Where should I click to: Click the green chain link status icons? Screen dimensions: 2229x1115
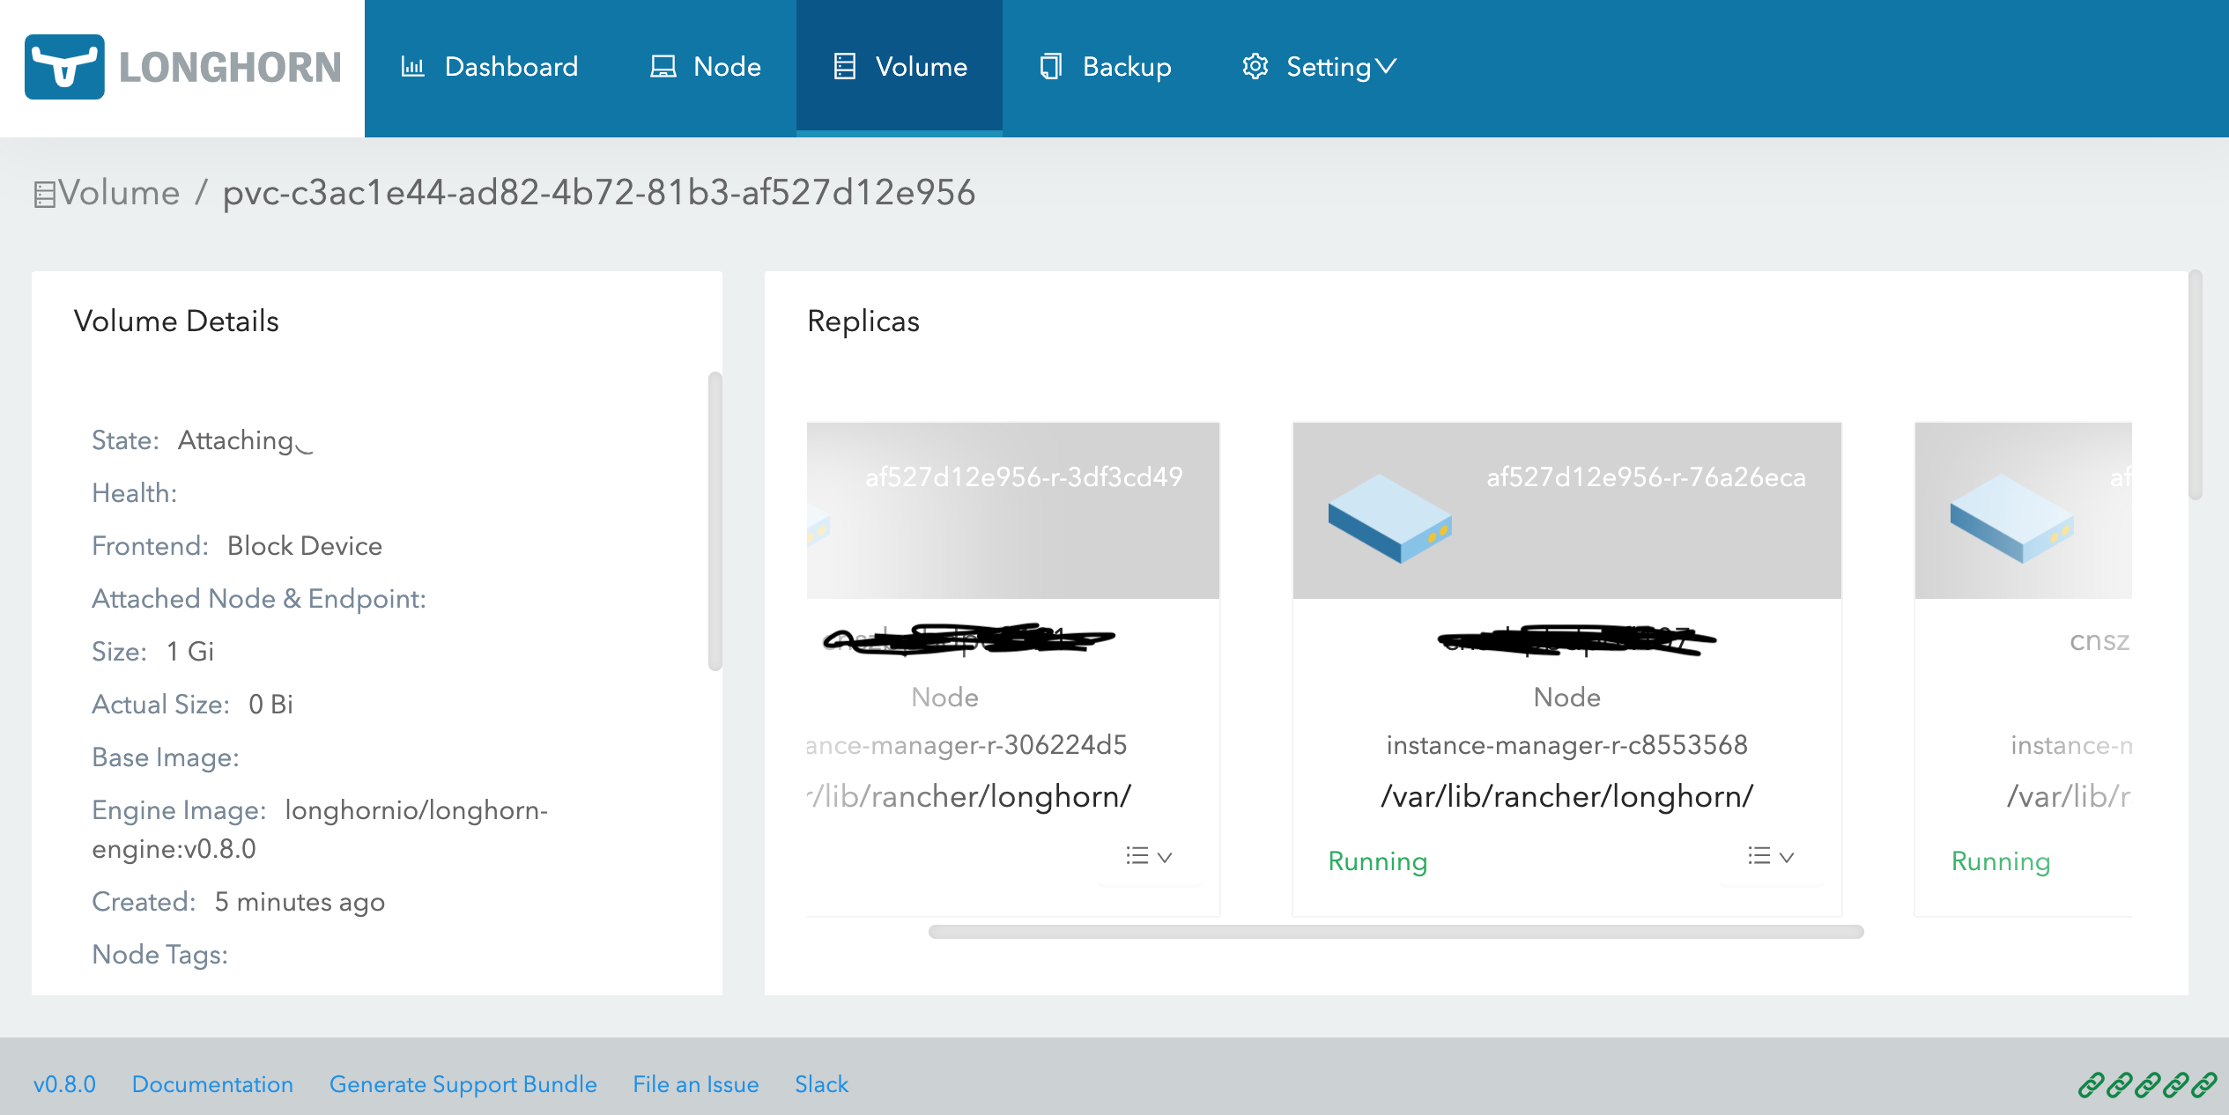click(x=2147, y=1084)
